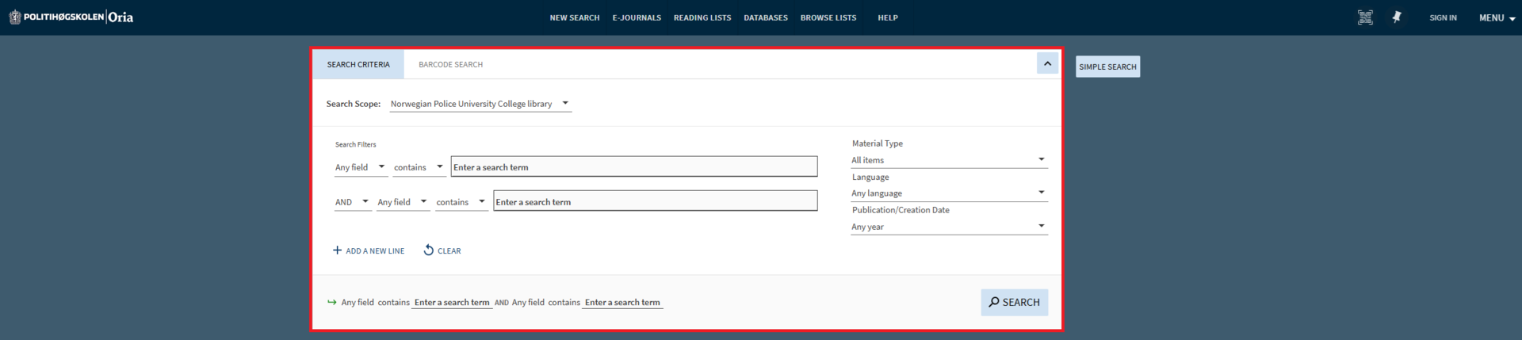Collapse the advanced search panel chevron
1522x340 pixels.
pyautogui.click(x=1047, y=63)
